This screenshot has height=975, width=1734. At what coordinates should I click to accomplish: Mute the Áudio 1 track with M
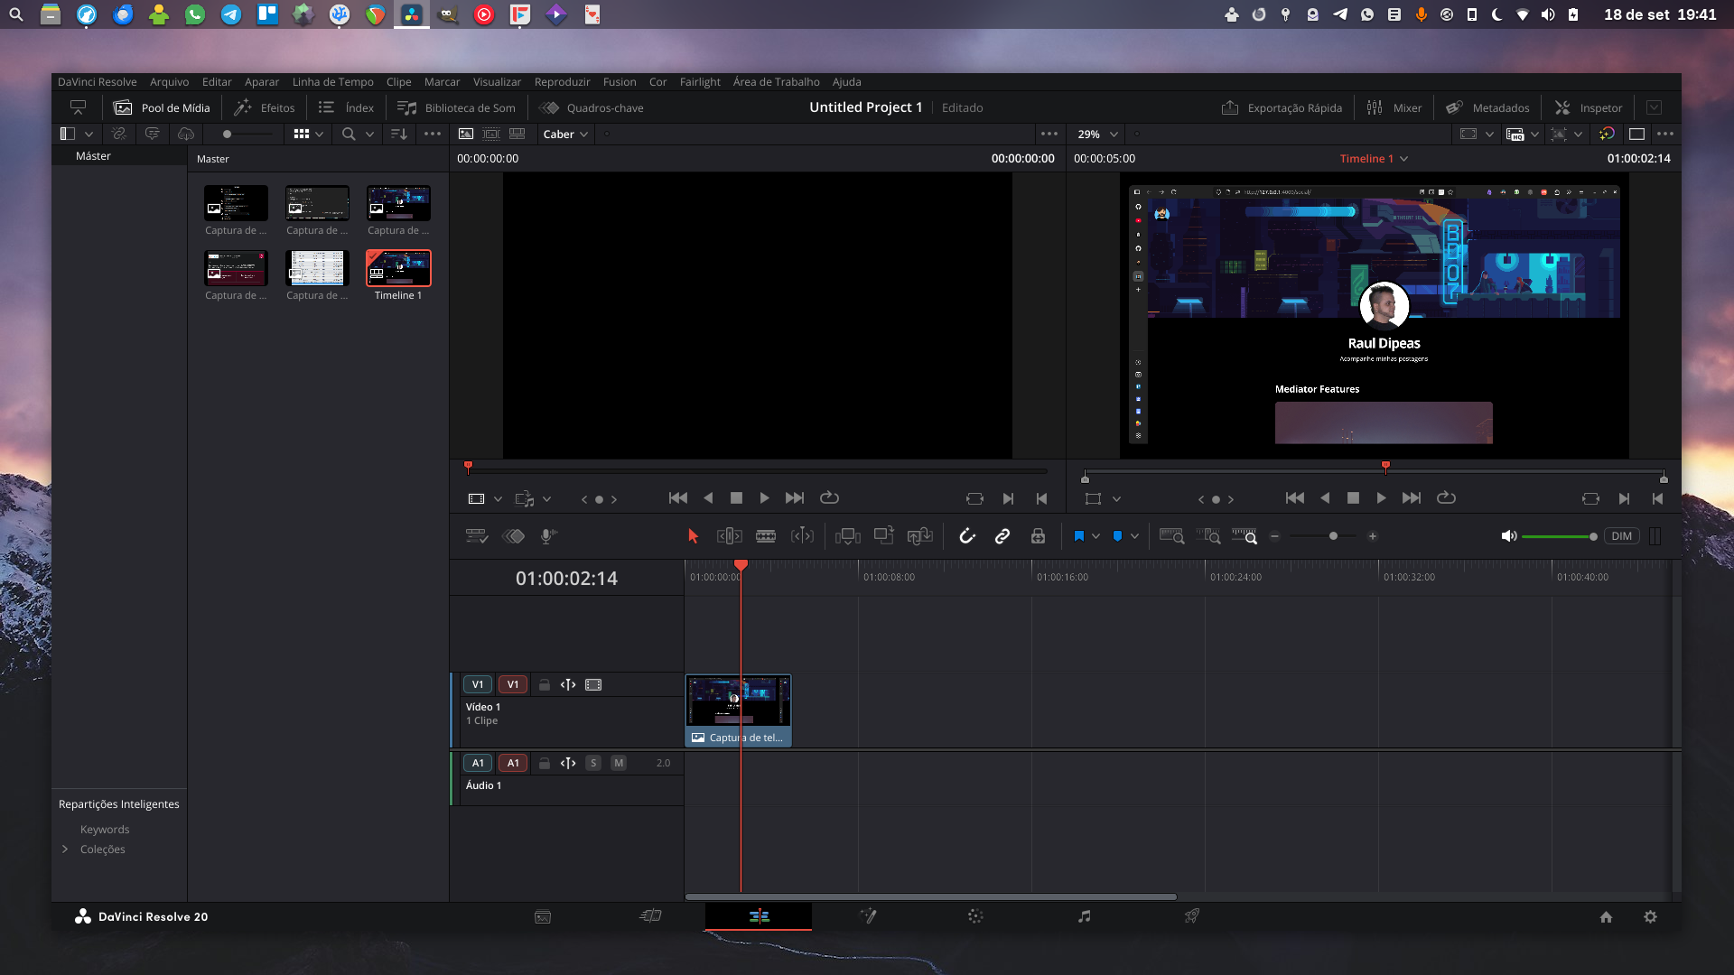tap(619, 763)
